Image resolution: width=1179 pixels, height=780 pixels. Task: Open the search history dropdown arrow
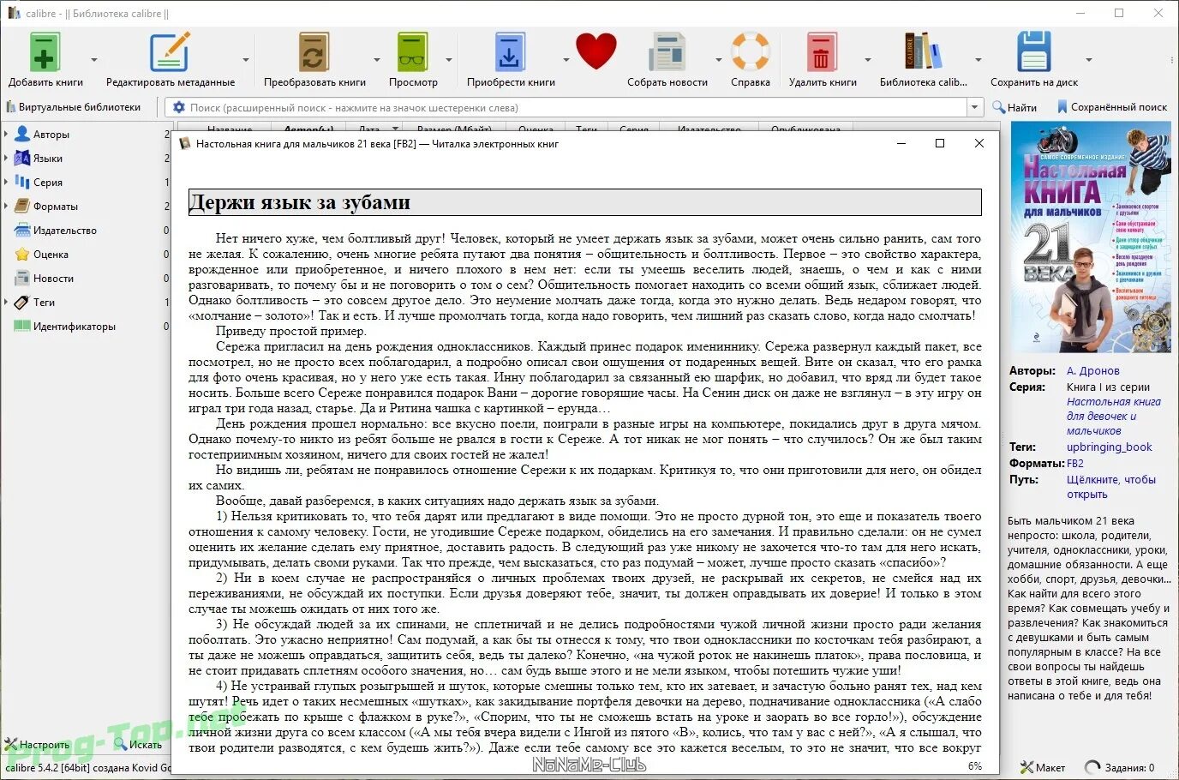(974, 107)
